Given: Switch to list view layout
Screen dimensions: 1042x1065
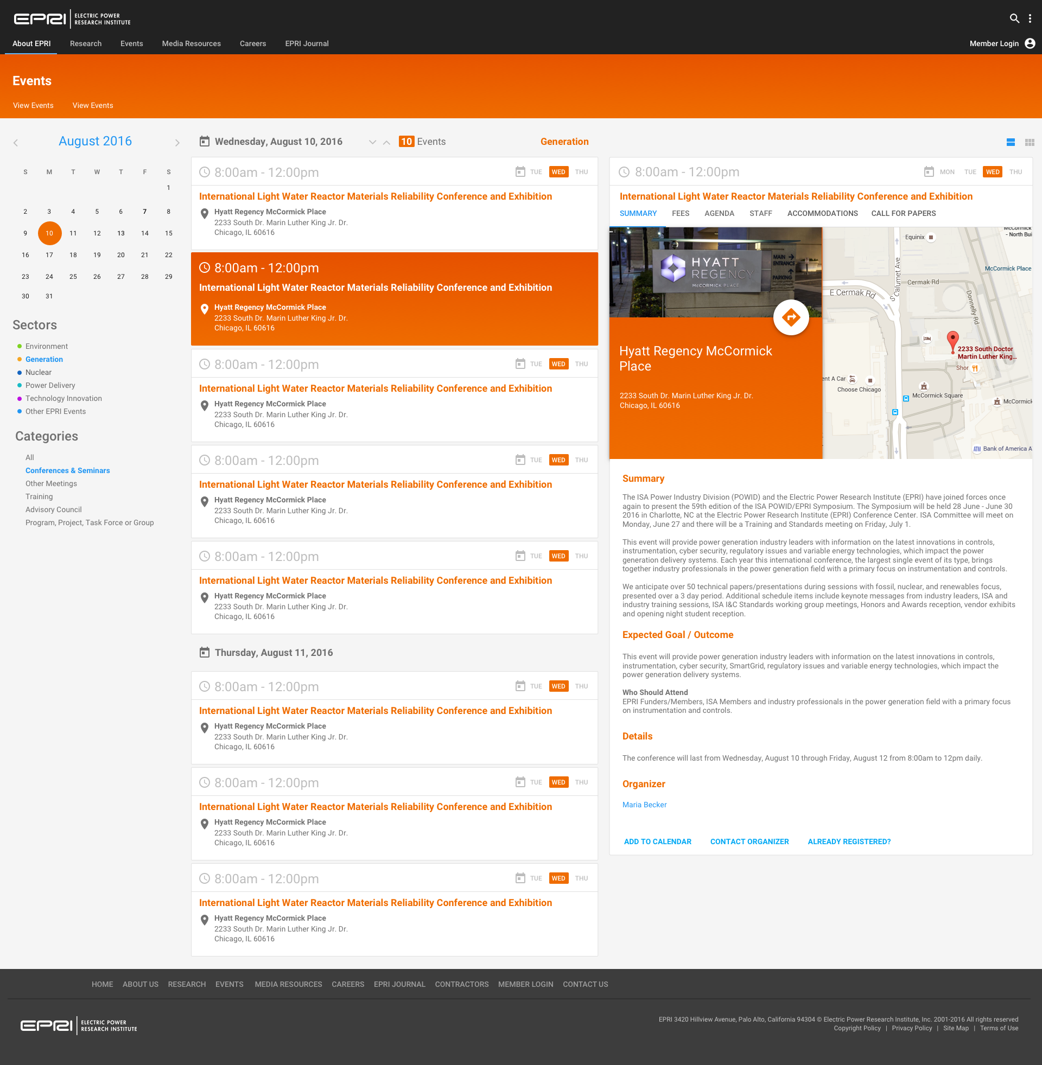Looking at the screenshot, I should pos(1011,142).
